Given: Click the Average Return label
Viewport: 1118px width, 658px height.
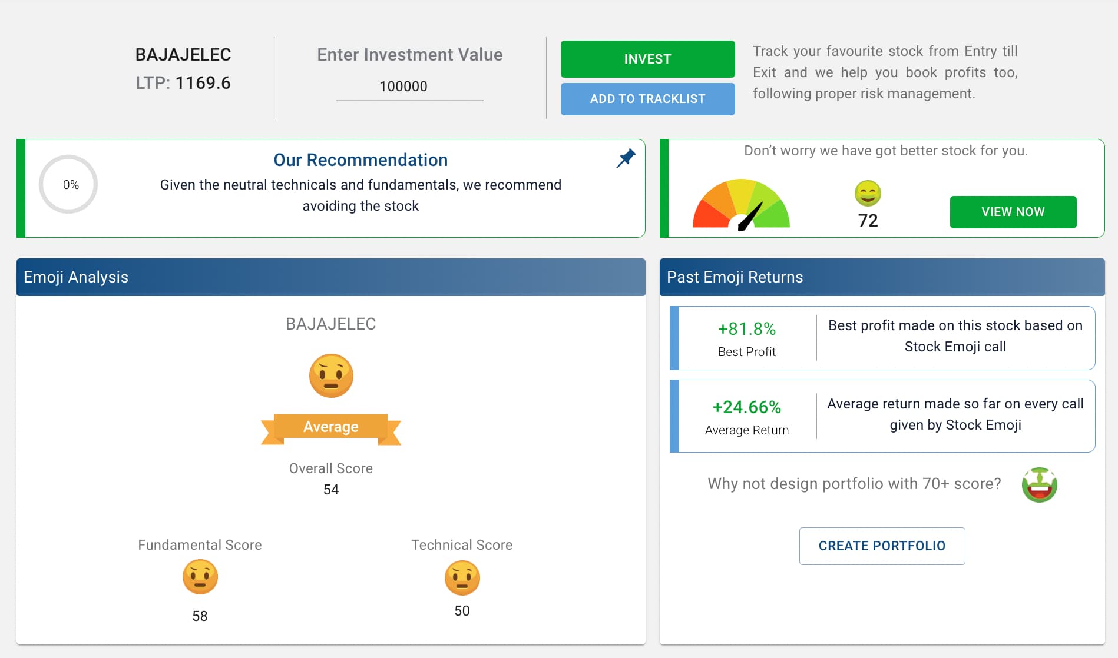Looking at the screenshot, I should (x=747, y=430).
